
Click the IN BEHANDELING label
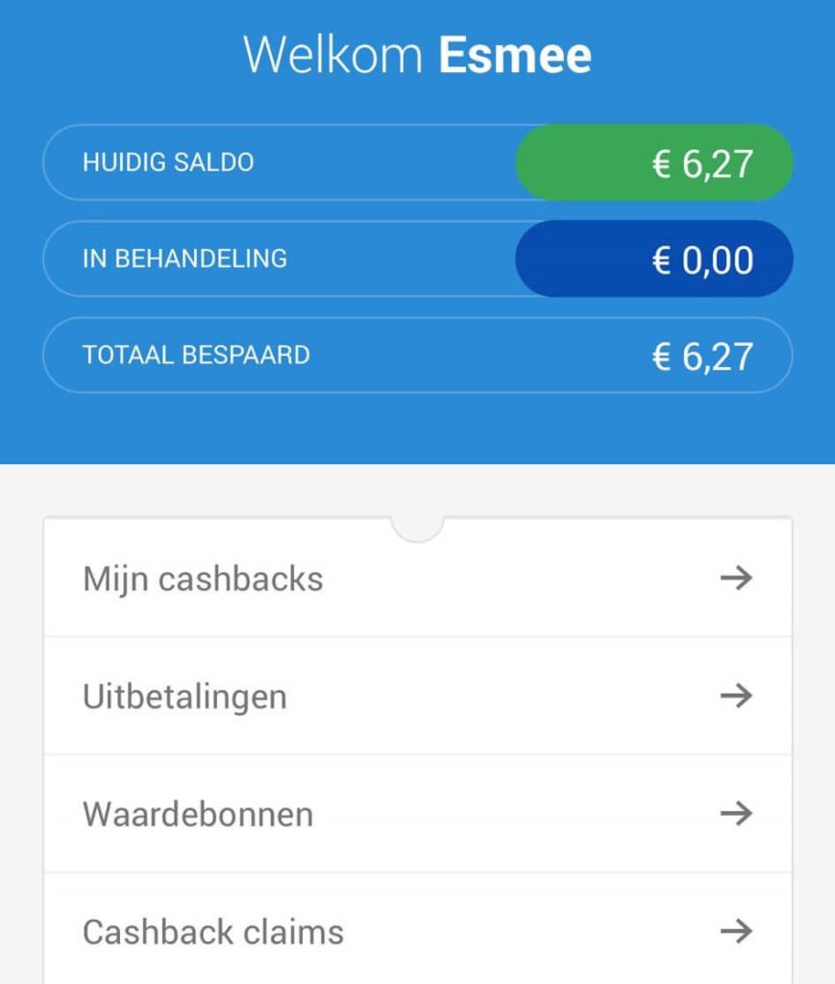(x=184, y=259)
